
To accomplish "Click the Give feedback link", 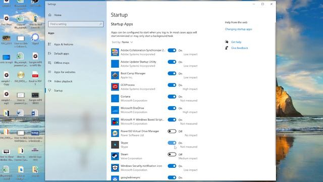I will (239, 48).
